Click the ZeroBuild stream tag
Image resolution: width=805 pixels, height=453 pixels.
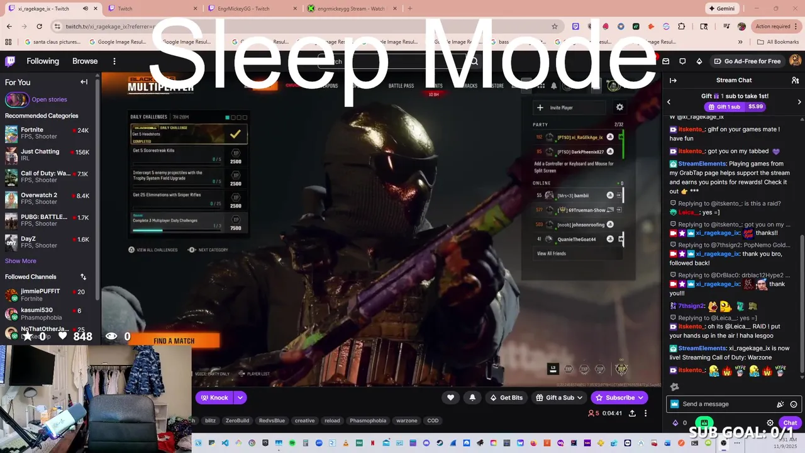pos(237,420)
